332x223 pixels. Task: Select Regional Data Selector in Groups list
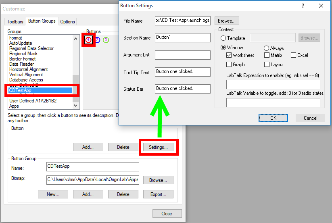pyautogui.click(x=31, y=48)
